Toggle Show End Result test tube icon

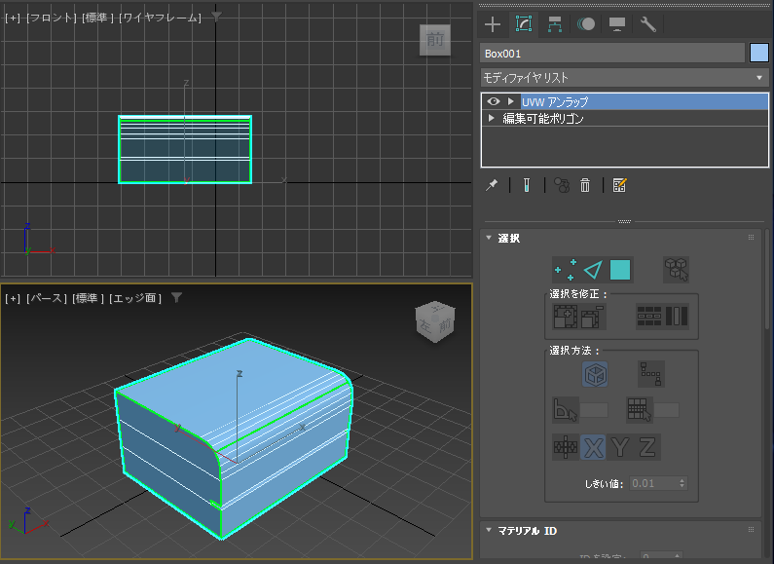click(x=527, y=185)
